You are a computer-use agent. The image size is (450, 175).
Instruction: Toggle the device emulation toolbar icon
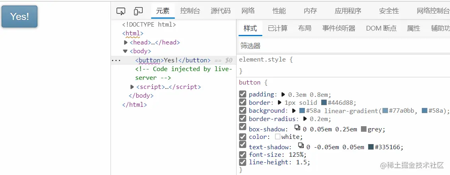click(138, 11)
